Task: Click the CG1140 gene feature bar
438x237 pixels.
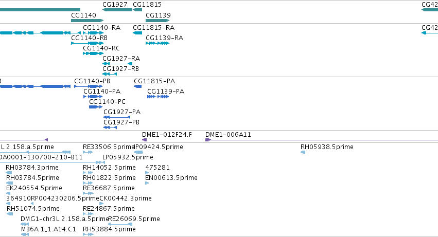Action: click(x=87, y=21)
